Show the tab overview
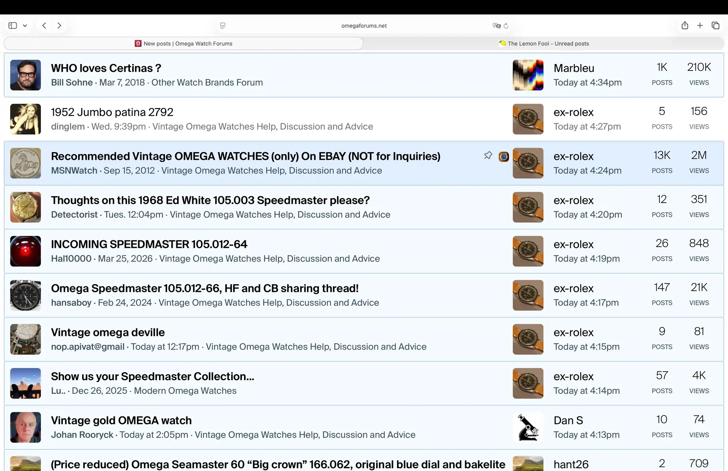Image resolution: width=728 pixels, height=471 pixels. (x=716, y=25)
